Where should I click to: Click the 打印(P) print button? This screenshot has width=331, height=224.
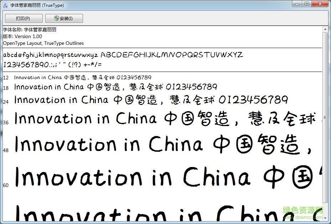24,19
